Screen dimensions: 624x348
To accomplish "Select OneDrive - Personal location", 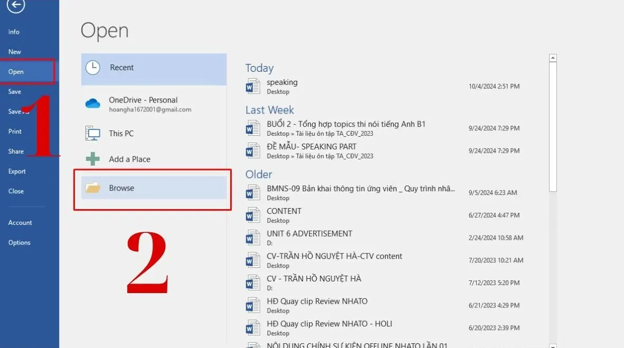I will [x=154, y=104].
